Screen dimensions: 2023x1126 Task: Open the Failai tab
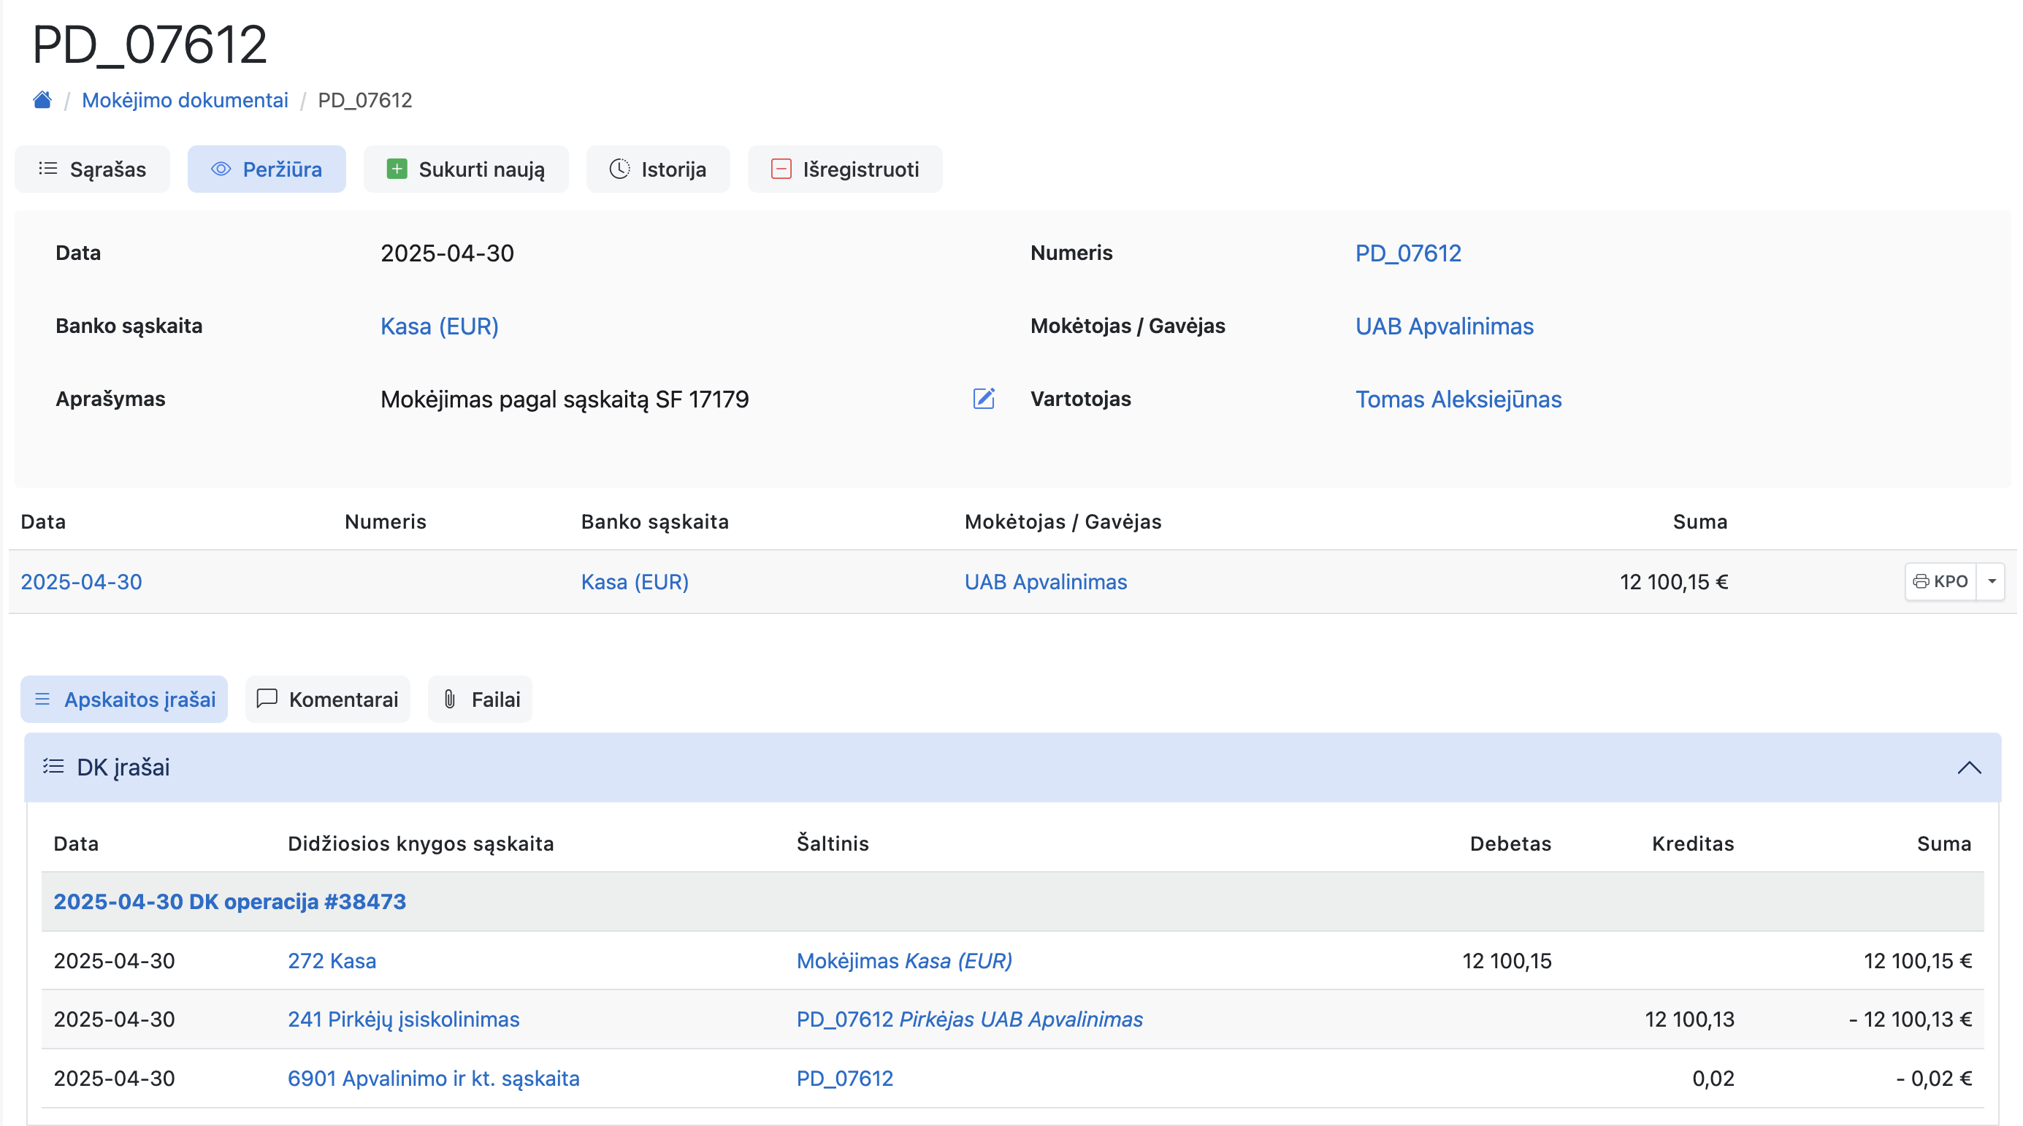click(x=480, y=699)
